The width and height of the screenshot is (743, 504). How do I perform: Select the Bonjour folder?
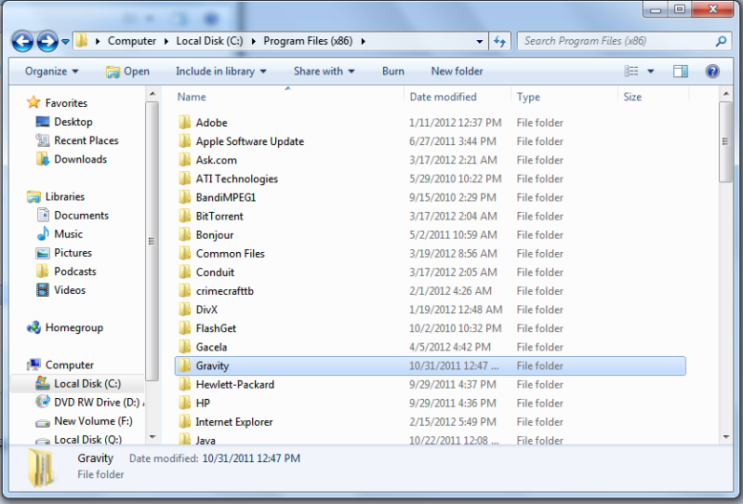click(430, 235)
